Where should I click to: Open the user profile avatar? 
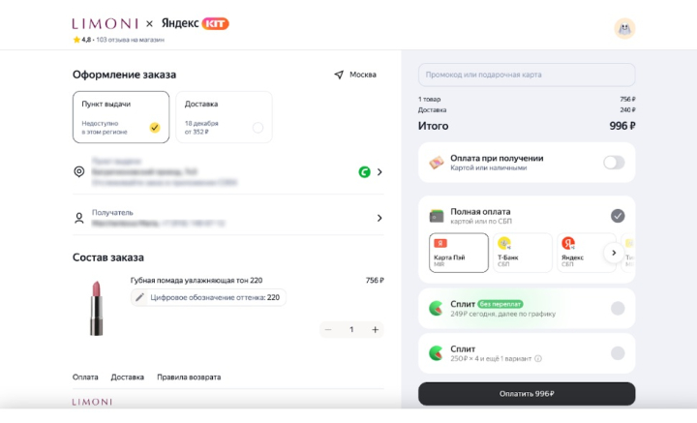point(624,28)
